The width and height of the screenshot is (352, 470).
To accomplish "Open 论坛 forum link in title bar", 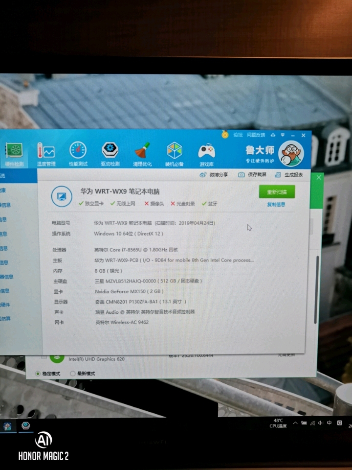I will coord(238,135).
